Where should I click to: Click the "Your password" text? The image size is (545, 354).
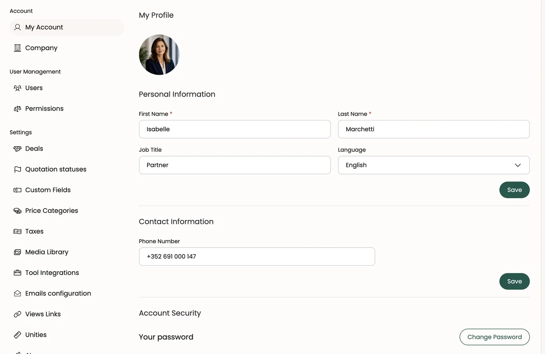(166, 337)
